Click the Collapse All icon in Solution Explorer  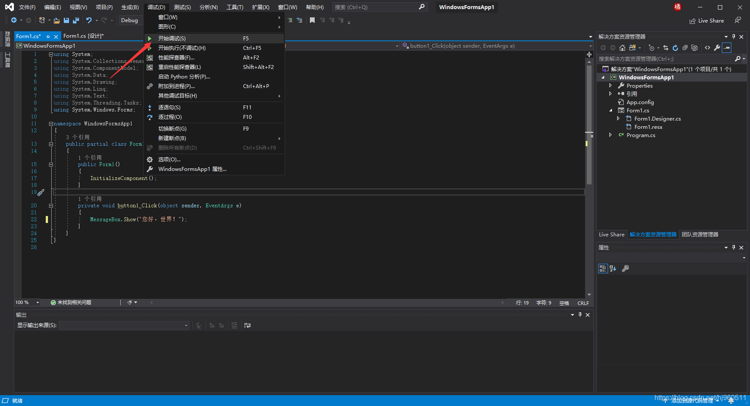coord(685,48)
